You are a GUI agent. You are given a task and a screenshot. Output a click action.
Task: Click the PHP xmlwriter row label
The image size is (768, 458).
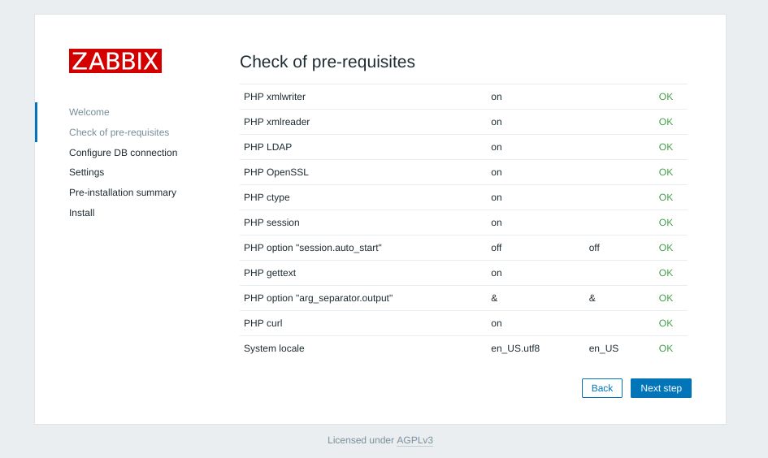(x=275, y=97)
